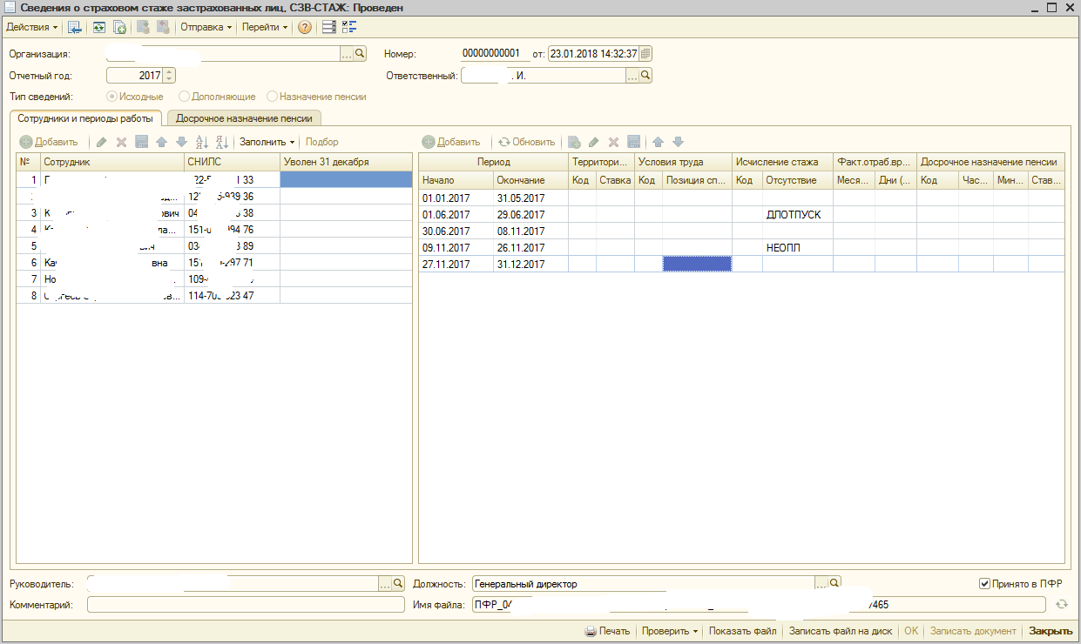
Task: Open the Действия dropdown menu
Action: 32,27
